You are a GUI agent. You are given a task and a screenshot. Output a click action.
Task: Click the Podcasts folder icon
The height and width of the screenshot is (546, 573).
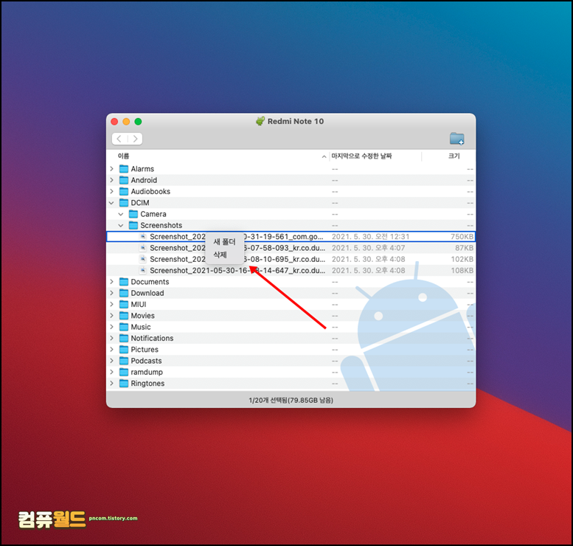coord(124,362)
